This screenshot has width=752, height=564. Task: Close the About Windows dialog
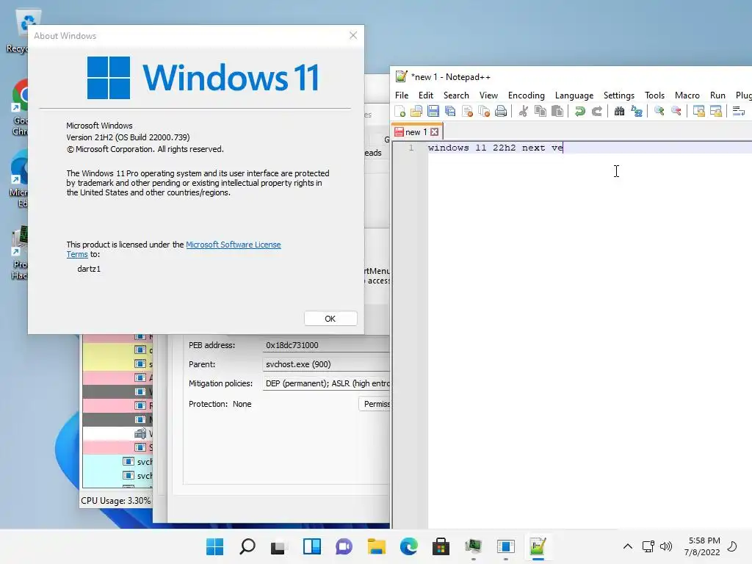click(353, 35)
